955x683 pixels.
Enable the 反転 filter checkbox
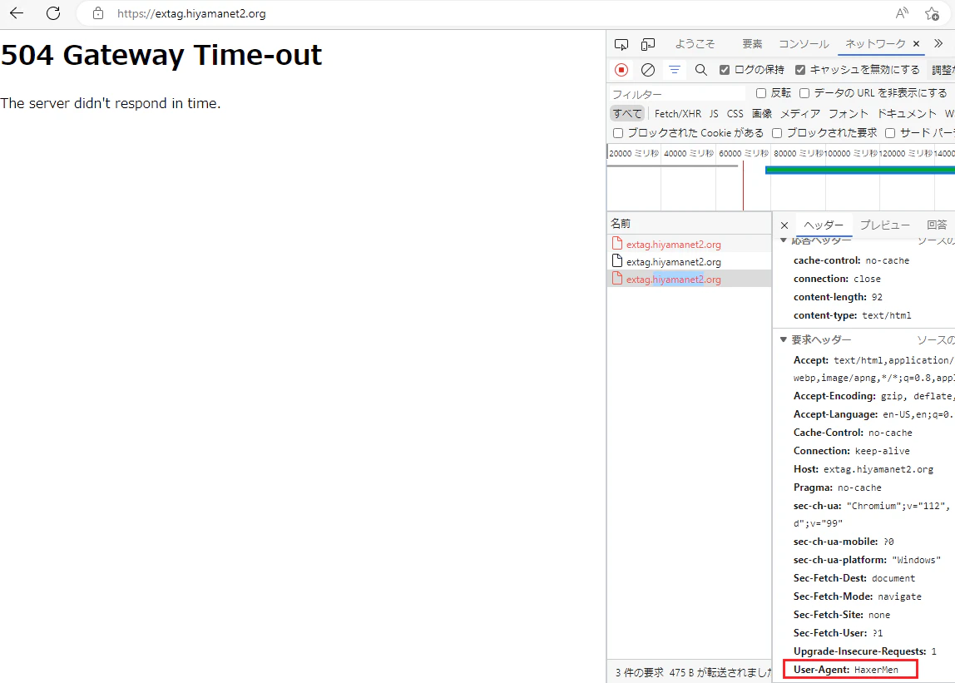pyautogui.click(x=760, y=93)
